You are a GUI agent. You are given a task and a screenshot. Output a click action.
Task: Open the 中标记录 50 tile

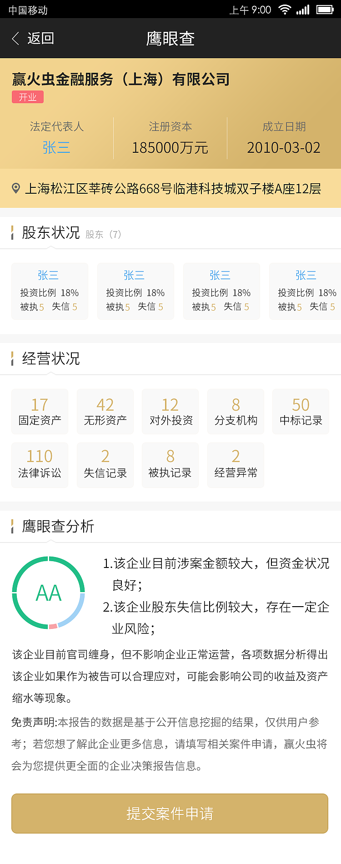click(301, 412)
